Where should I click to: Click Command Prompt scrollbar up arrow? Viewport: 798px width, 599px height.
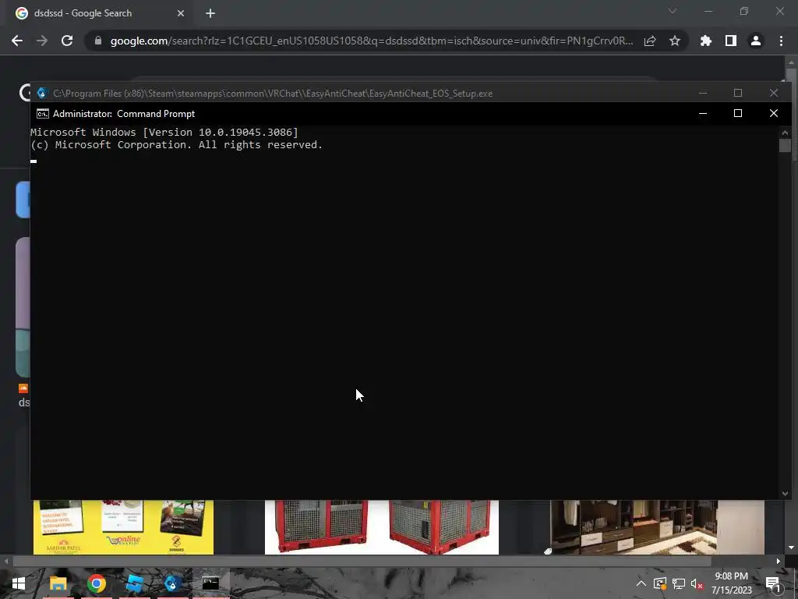click(x=785, y=133)
